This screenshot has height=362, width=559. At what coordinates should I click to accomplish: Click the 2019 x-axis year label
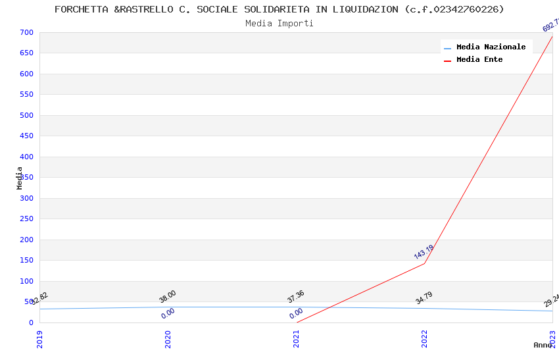pyautogui.click(x=39, y=340)
